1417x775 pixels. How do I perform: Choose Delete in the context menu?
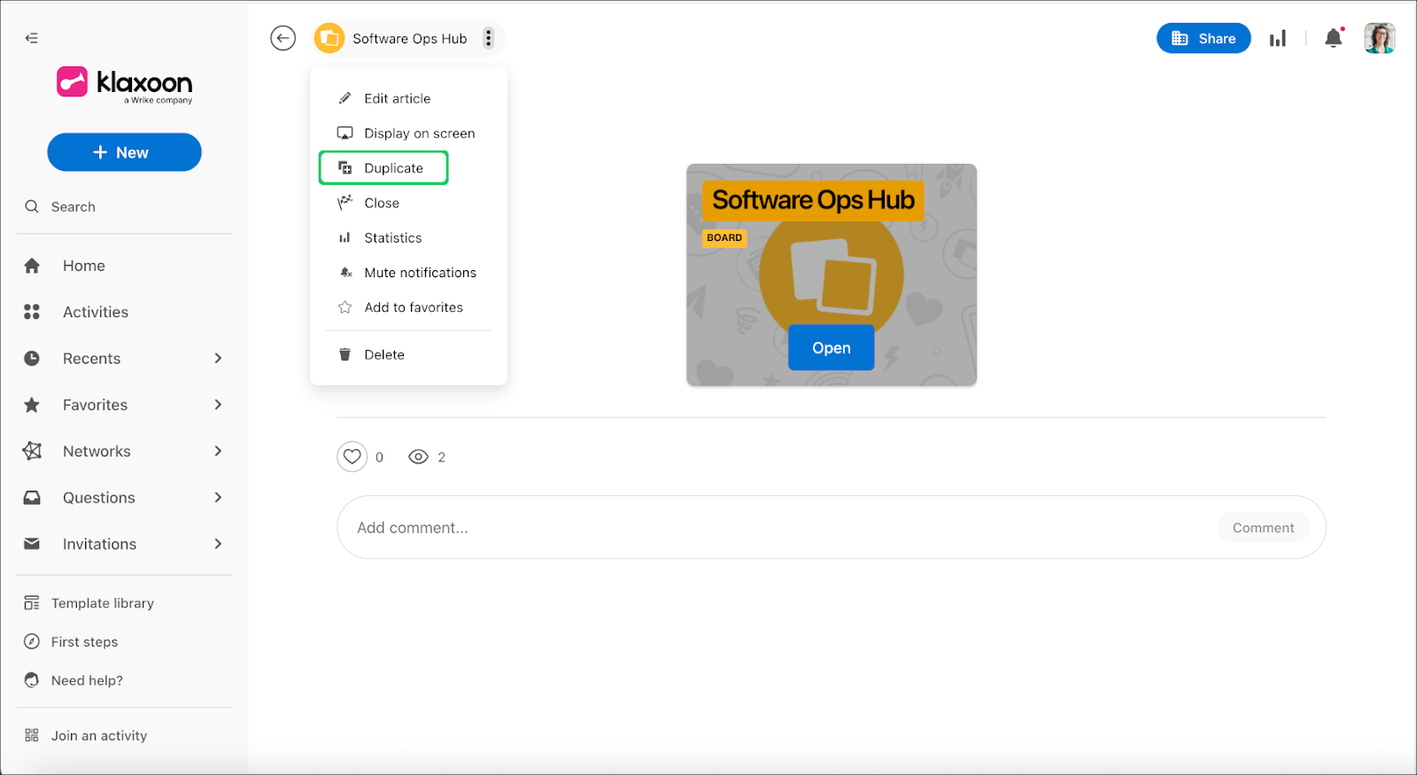coord(383,355)
